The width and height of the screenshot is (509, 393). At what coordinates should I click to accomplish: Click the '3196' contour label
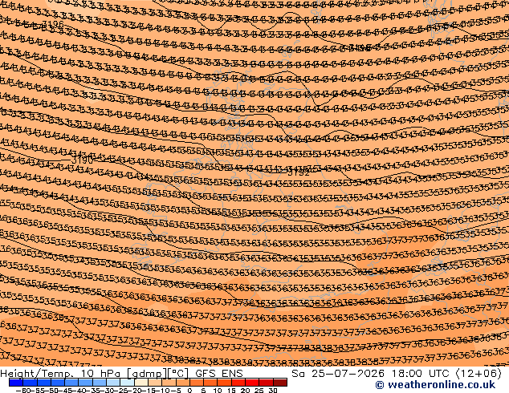[x=53, y=24]
